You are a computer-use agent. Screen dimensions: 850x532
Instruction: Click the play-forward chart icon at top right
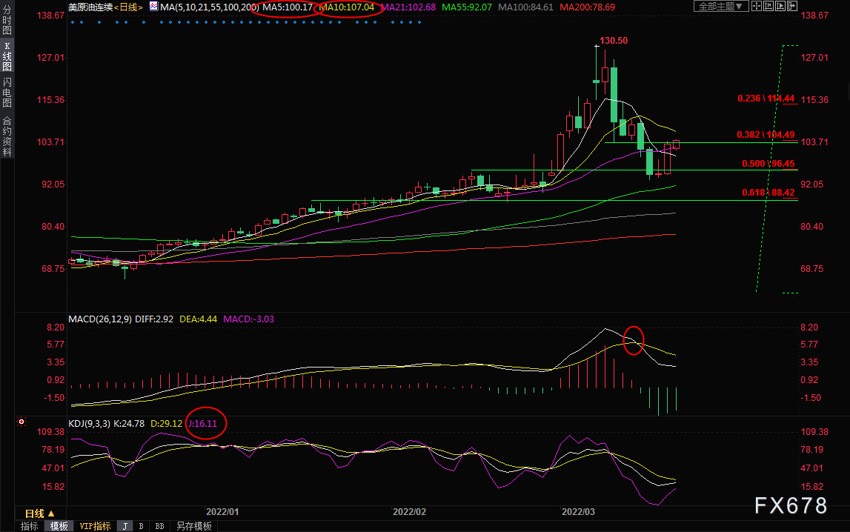point(780,6)
